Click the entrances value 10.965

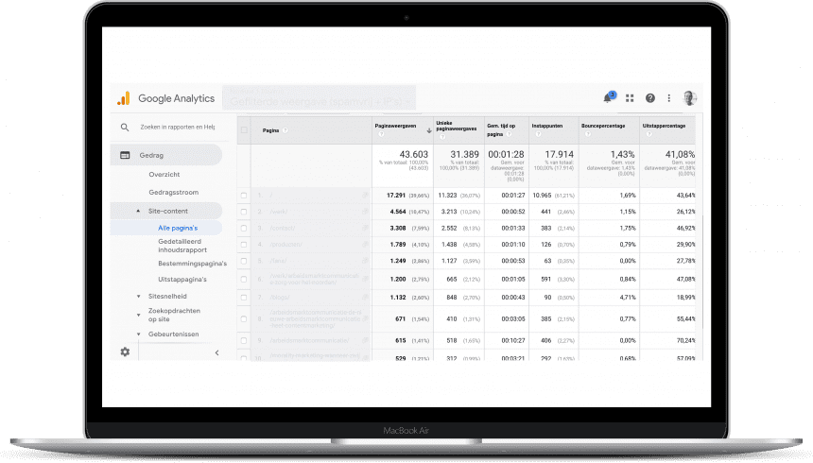click(x=542, y=196)
